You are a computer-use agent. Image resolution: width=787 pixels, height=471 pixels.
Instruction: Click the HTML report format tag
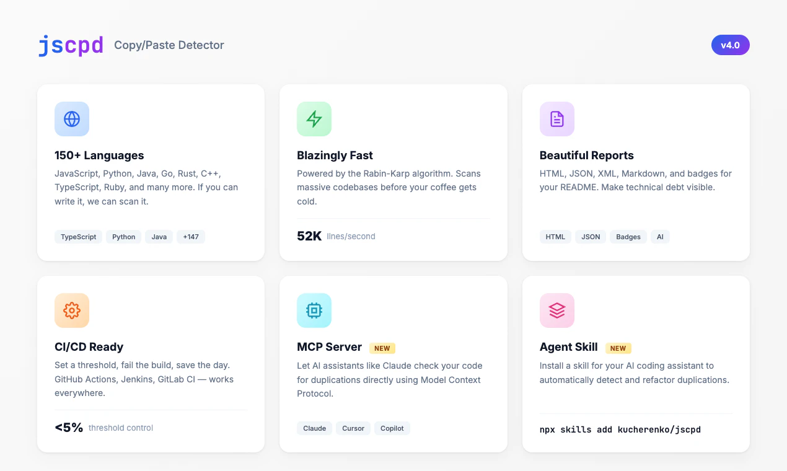(x=555, y=237)
